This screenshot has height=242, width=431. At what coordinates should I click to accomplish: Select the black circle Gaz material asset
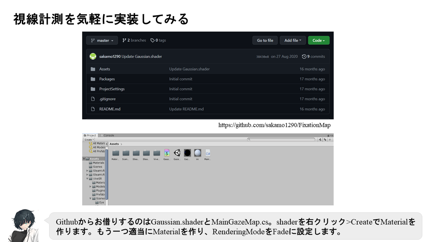(187, 153)
